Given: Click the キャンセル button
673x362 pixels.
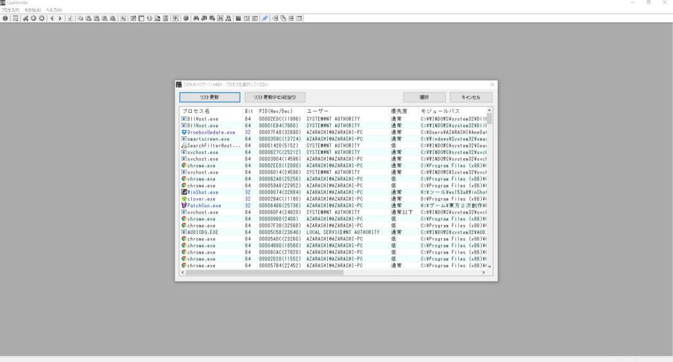Looking at the screenshot, I should [x=471, y=97].
